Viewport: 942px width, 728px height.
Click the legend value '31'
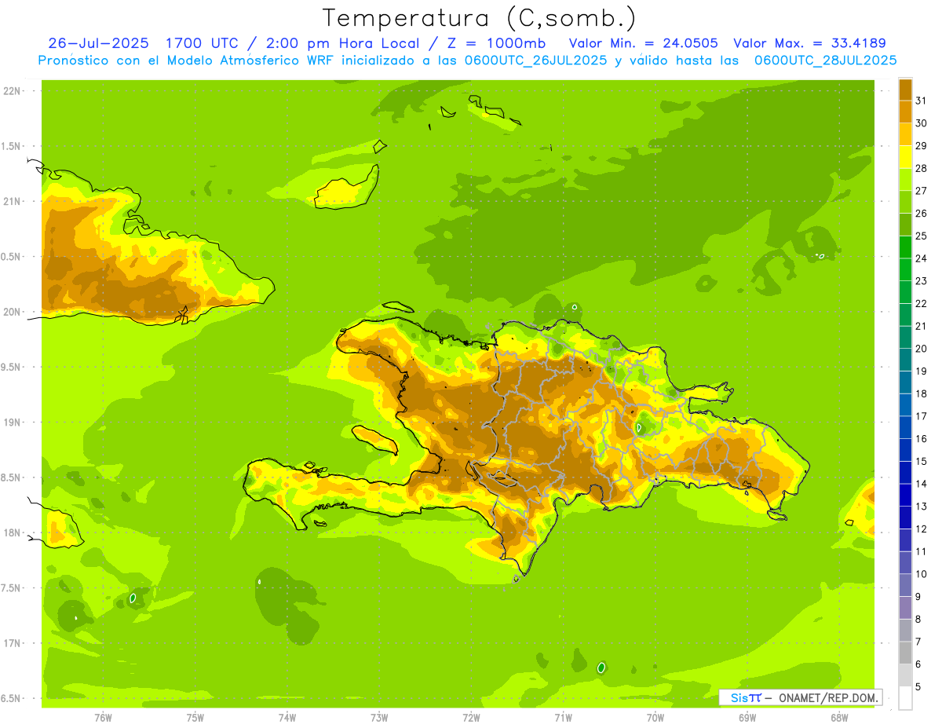[x=922, y=101]
